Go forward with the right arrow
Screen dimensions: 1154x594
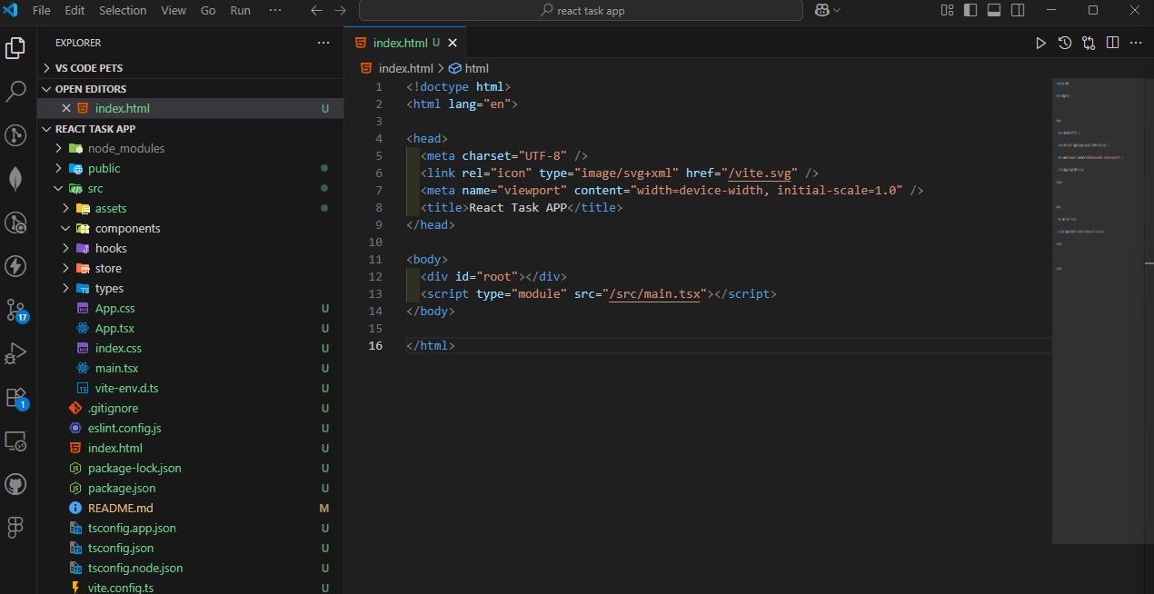tap(340, 11)
